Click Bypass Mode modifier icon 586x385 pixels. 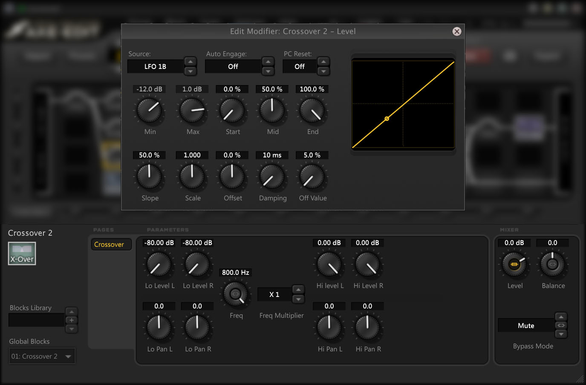click(561, 325)
